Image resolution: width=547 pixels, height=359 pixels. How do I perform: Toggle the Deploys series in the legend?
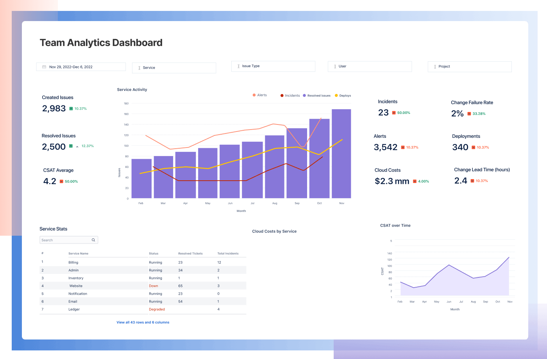click(343, 95)
